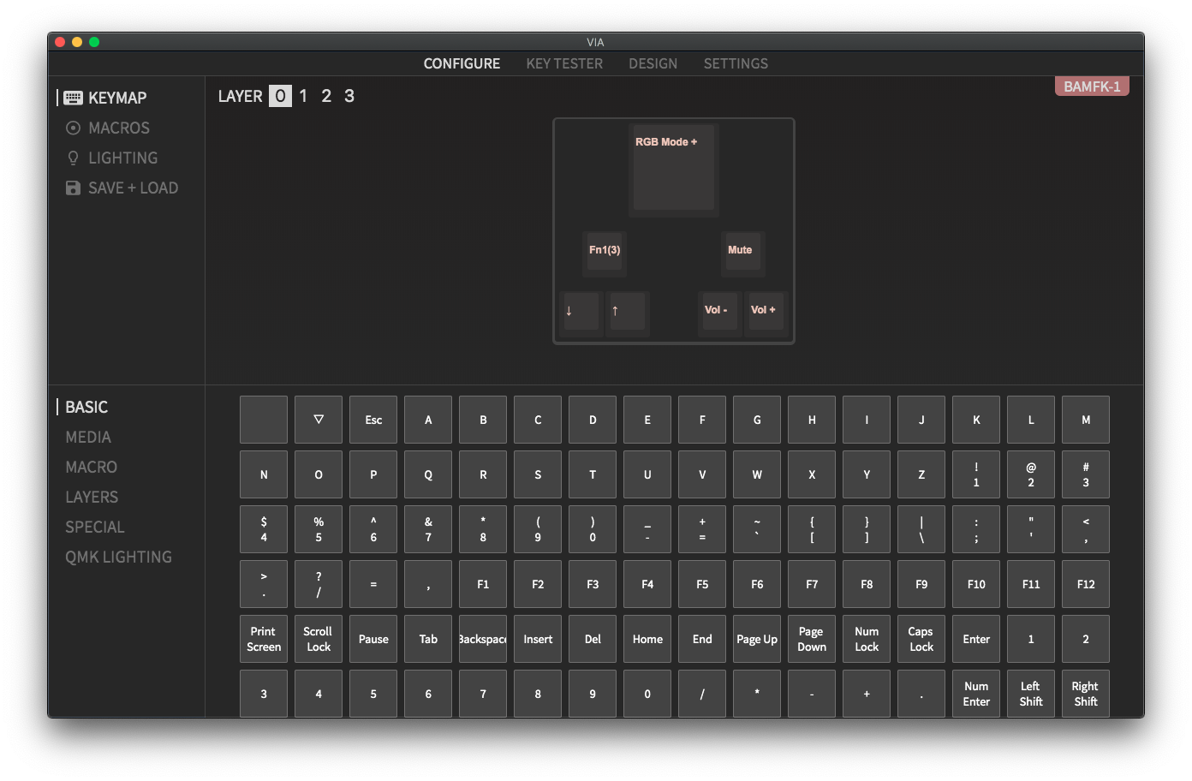Open Save + Load with disk icon
1192x781 pixels.
click(122, 188)
